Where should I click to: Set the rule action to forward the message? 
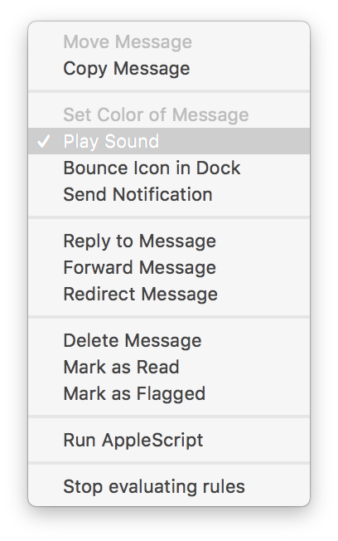(169, 267)
